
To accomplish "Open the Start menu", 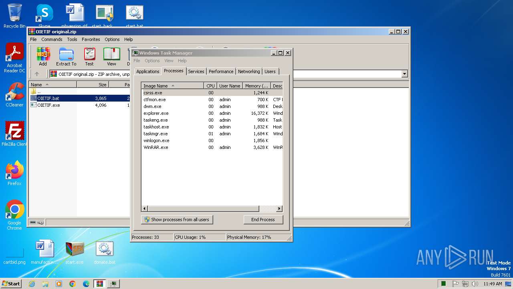I will point(11,284).
